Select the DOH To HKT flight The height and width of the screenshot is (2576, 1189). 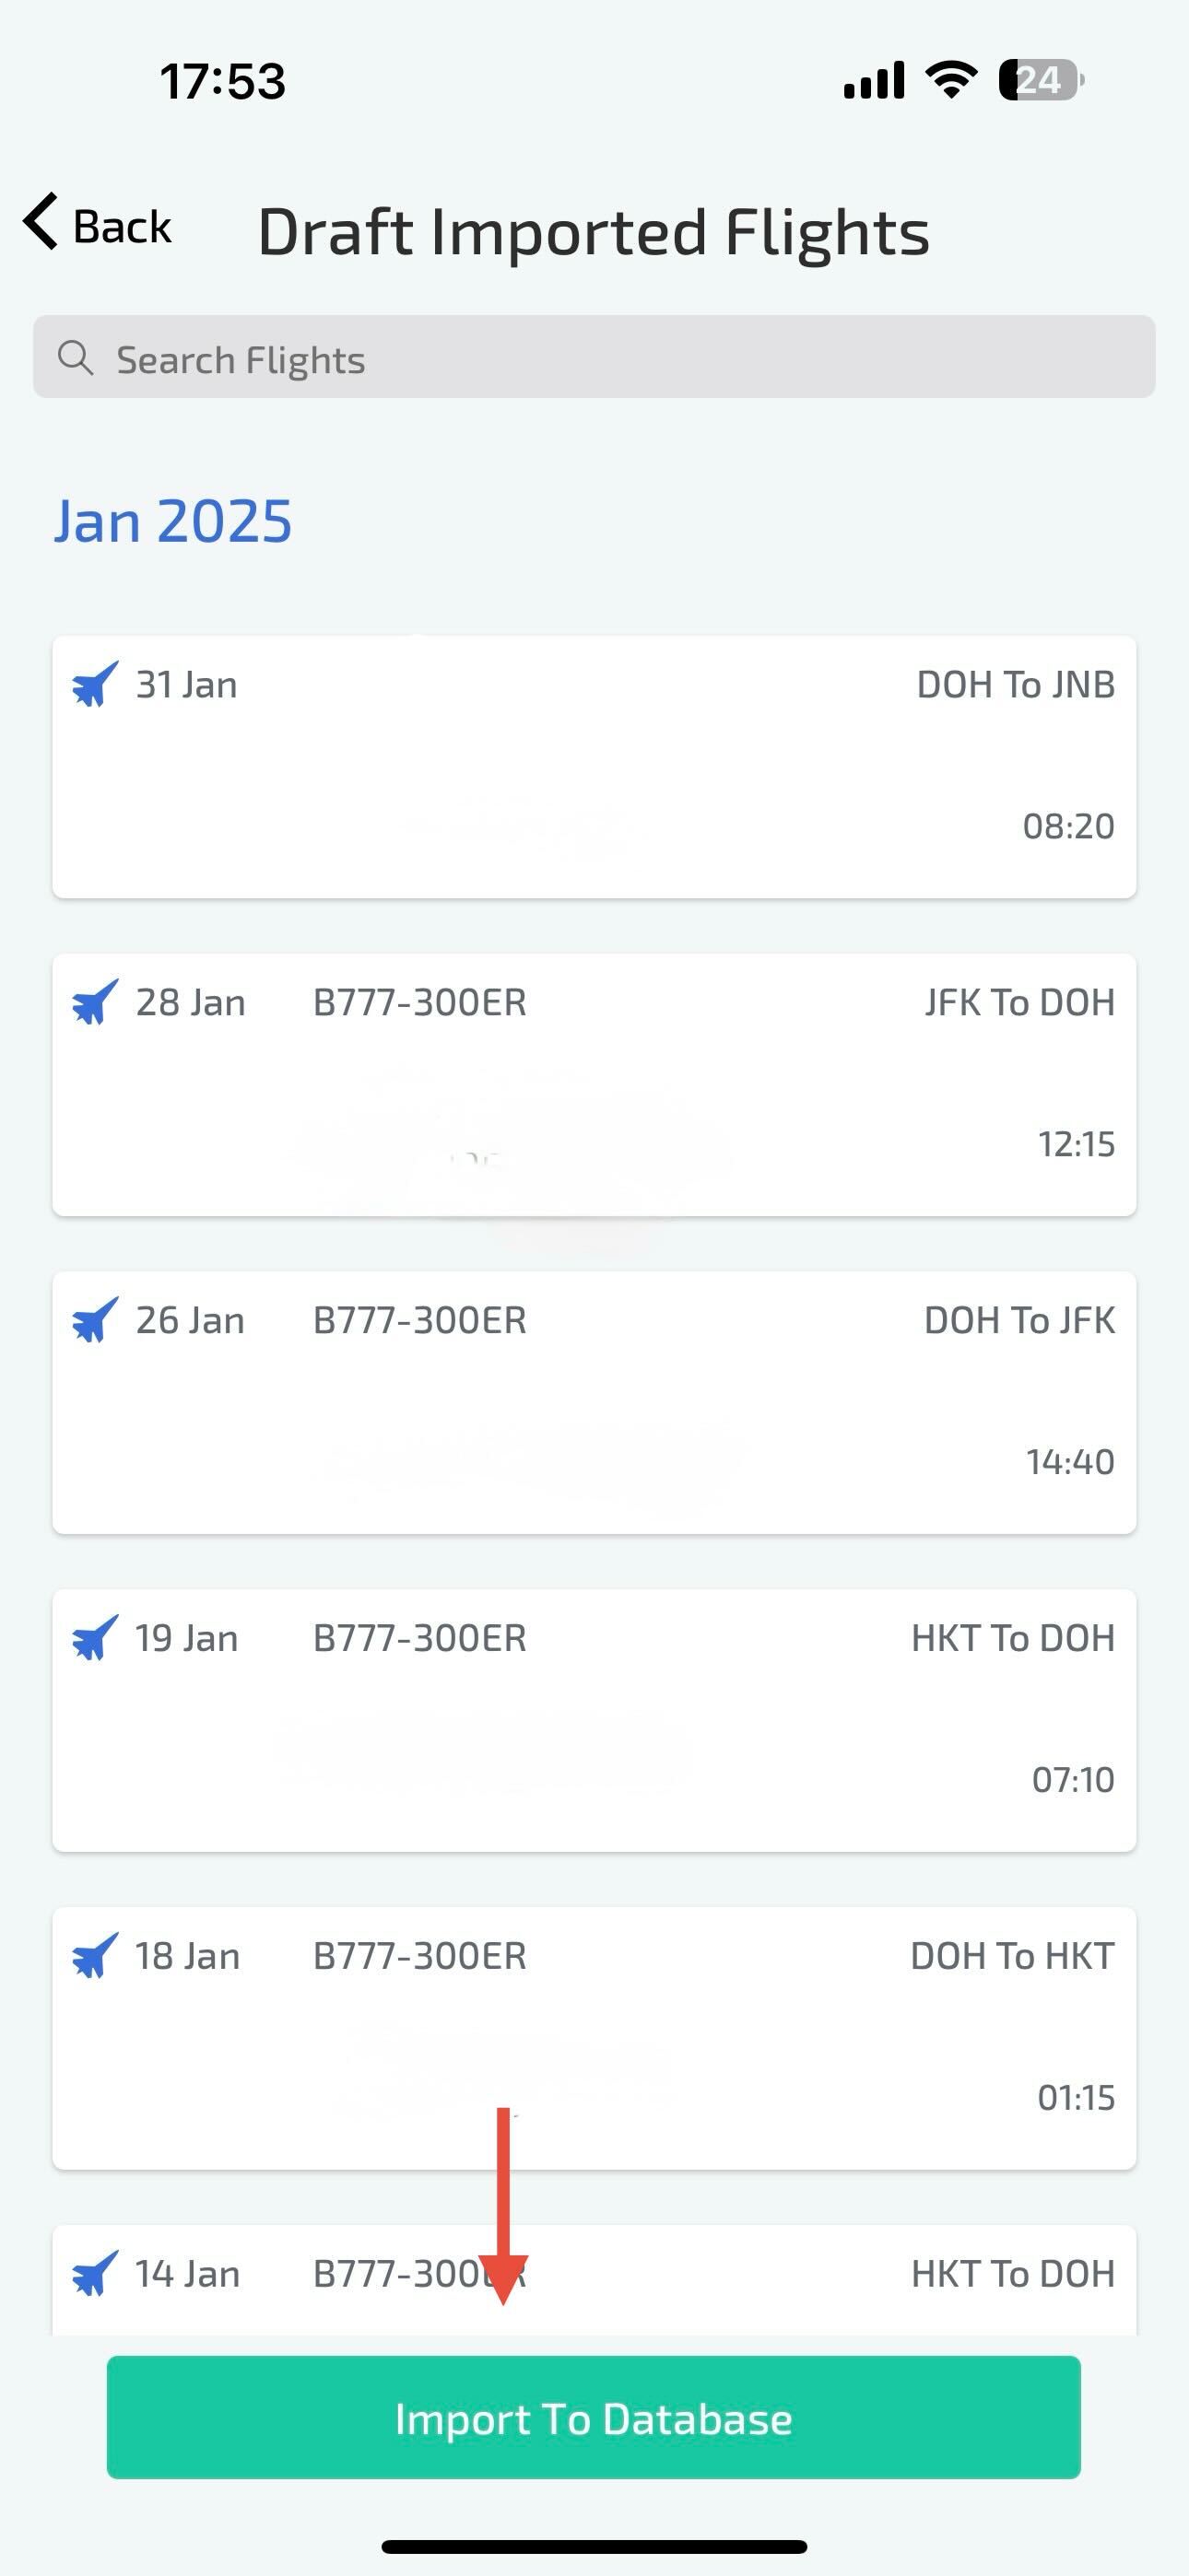(594, 2038)
